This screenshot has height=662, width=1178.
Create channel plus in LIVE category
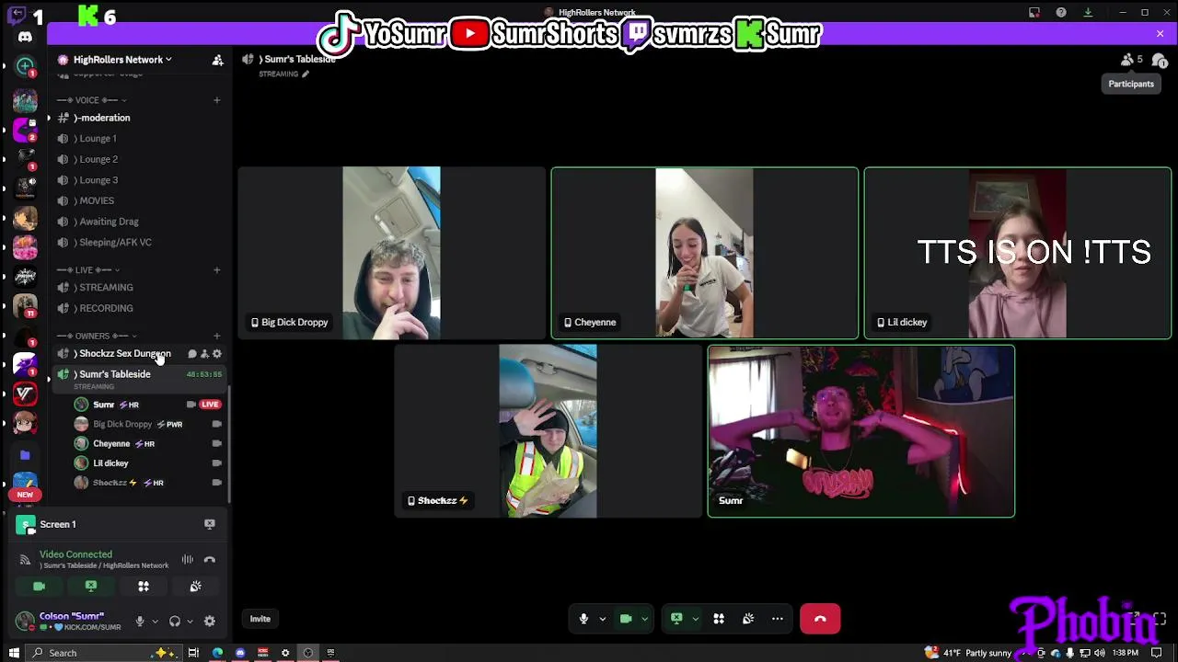coord(217,270)
